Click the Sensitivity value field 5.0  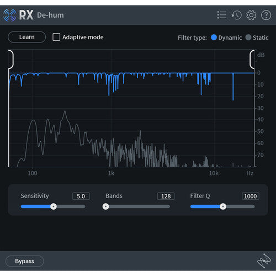pos(81,196)
